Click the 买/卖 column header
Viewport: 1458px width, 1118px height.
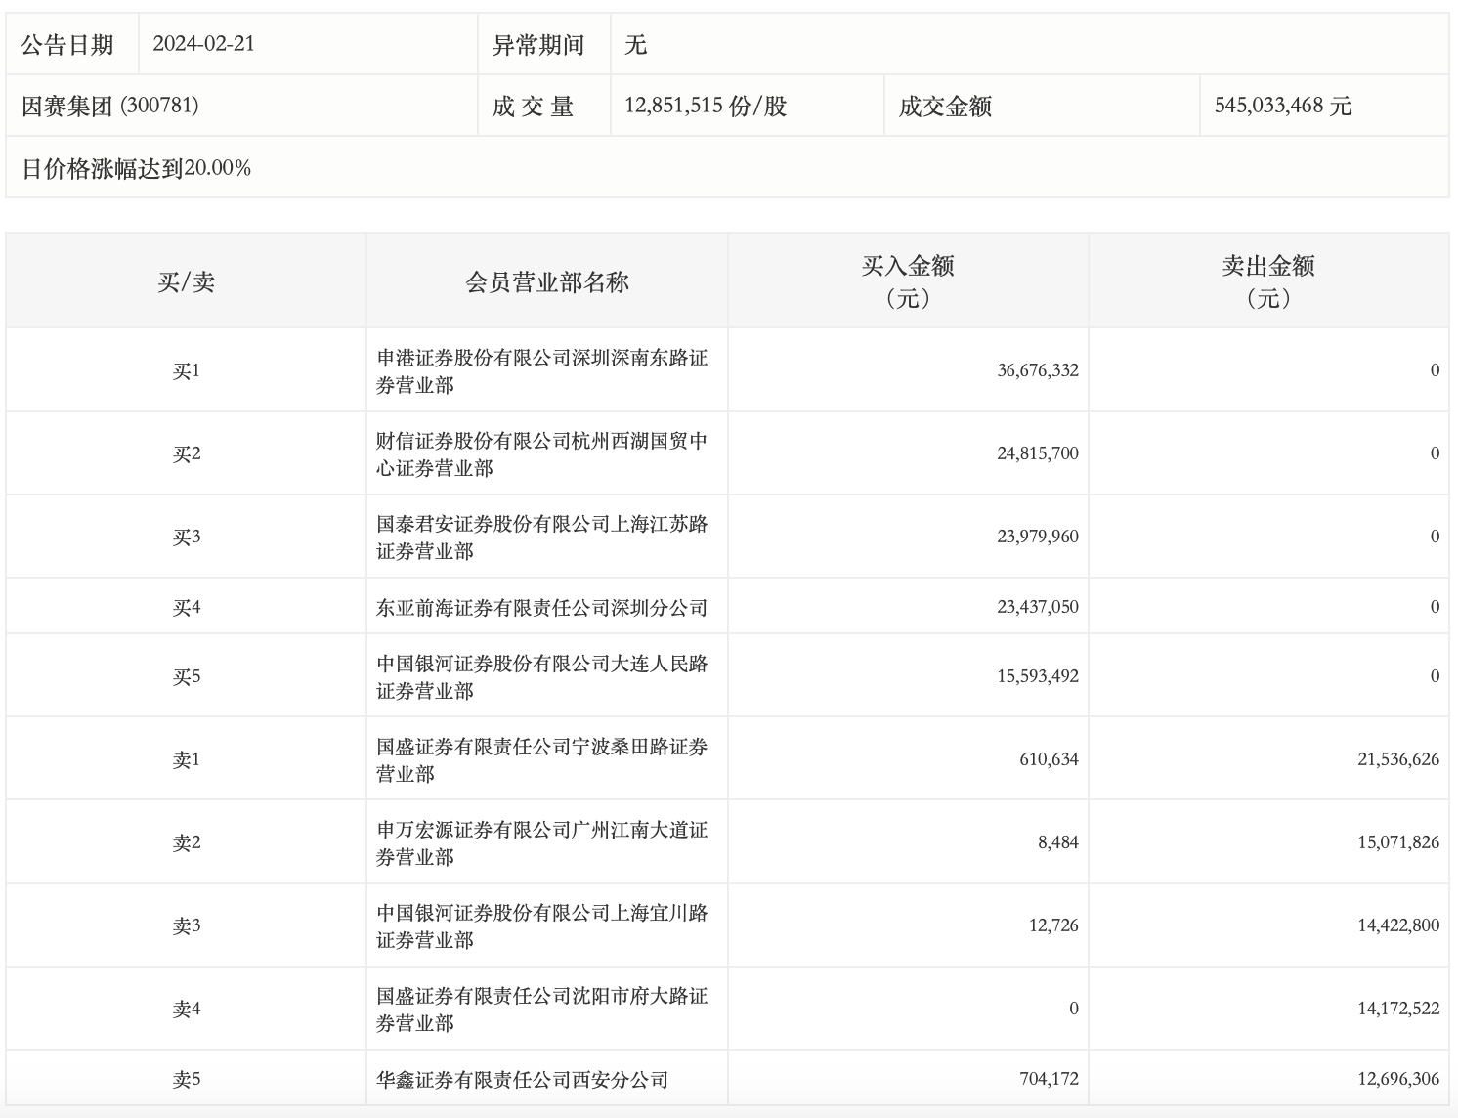click(186, 281)
